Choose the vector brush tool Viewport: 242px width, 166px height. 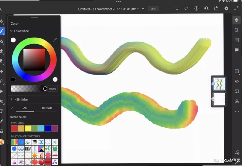pos(2,41)
